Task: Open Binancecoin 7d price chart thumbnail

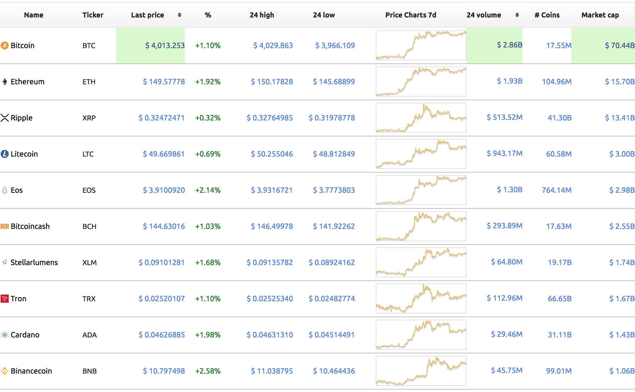Action: click(421, 371)
